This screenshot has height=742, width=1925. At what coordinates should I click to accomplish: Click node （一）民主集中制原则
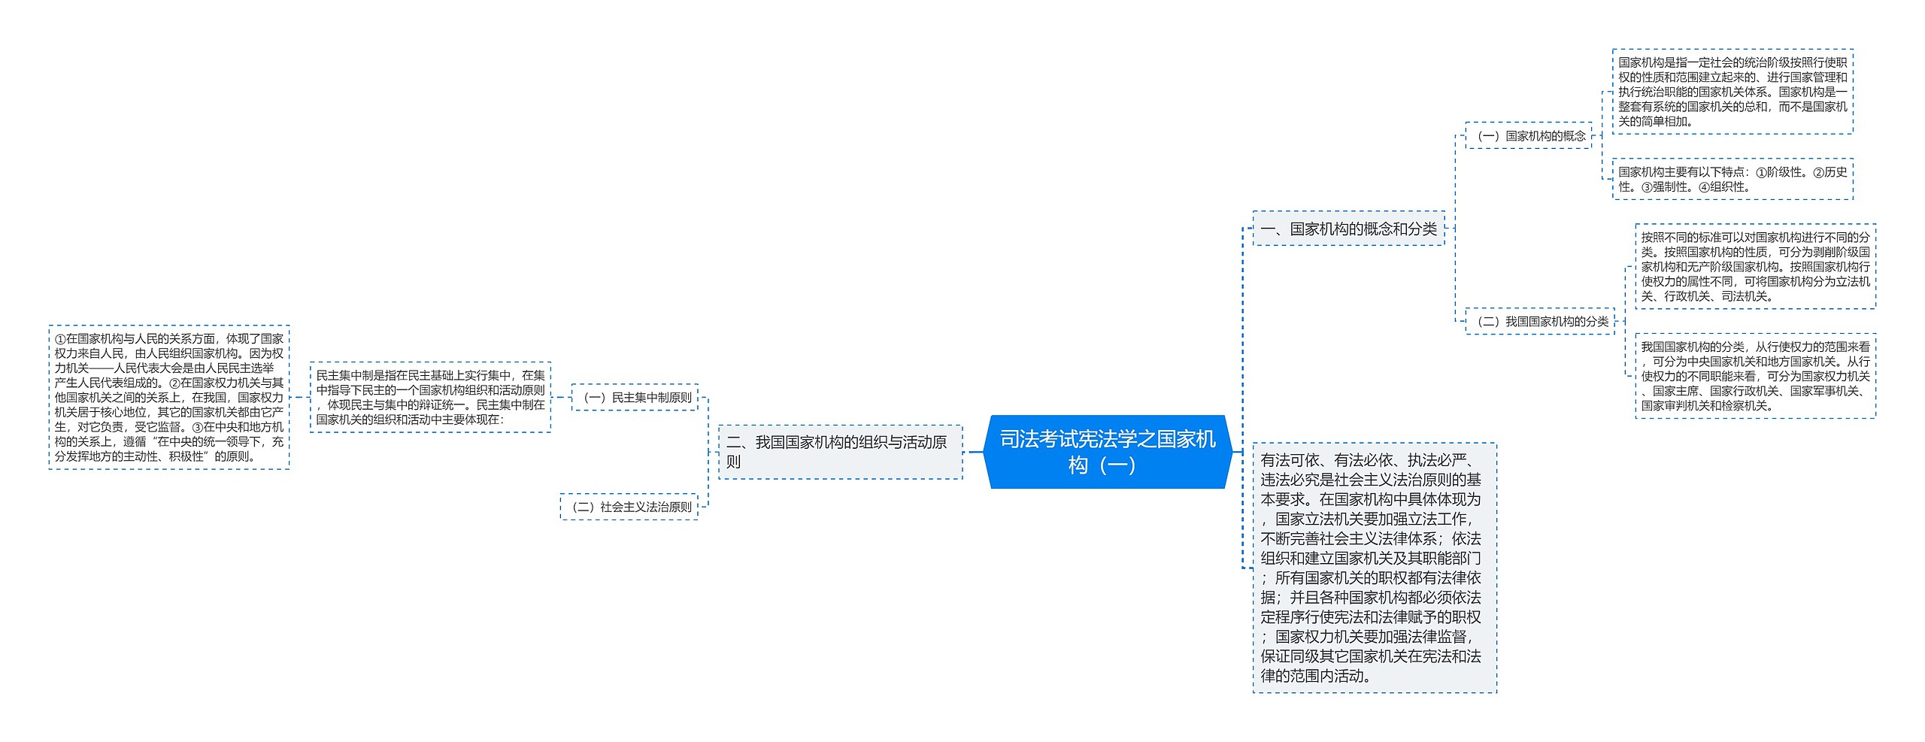coord(635,397)
